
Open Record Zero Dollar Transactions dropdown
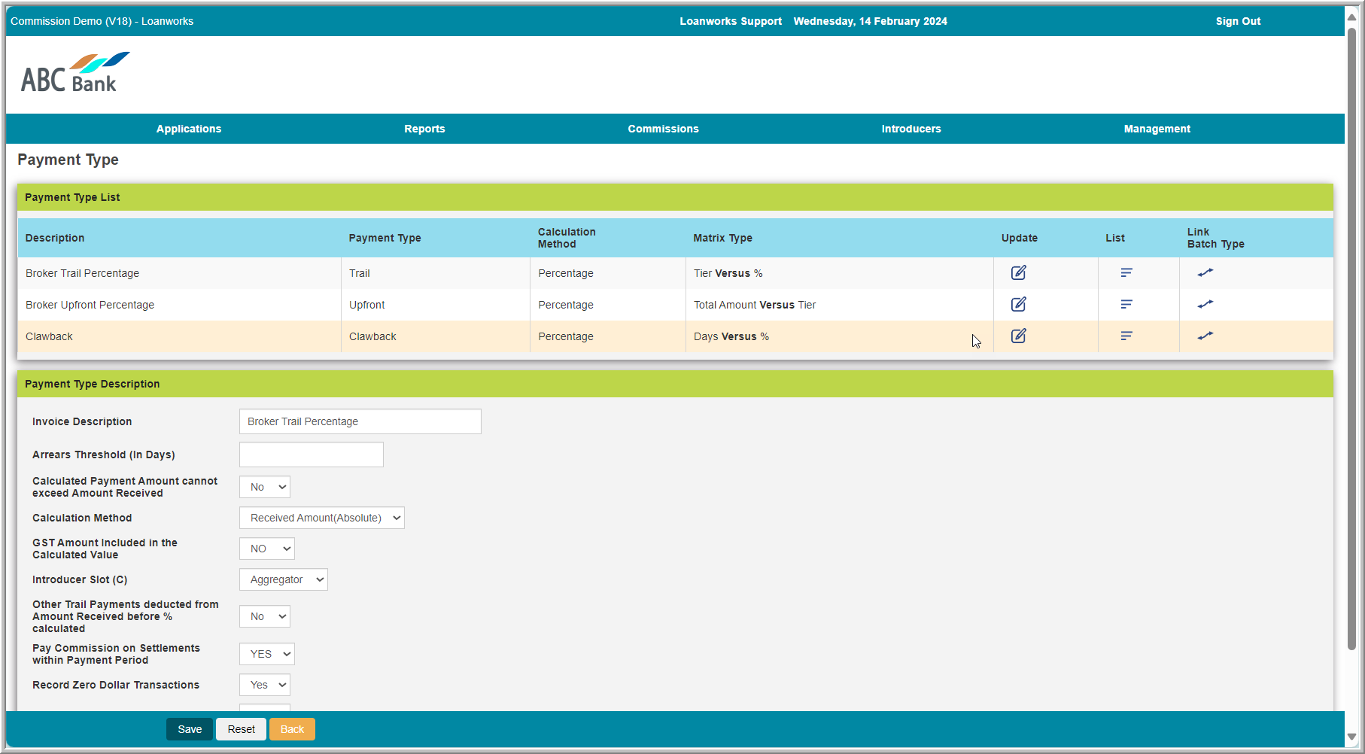click(x=265, y=685)
